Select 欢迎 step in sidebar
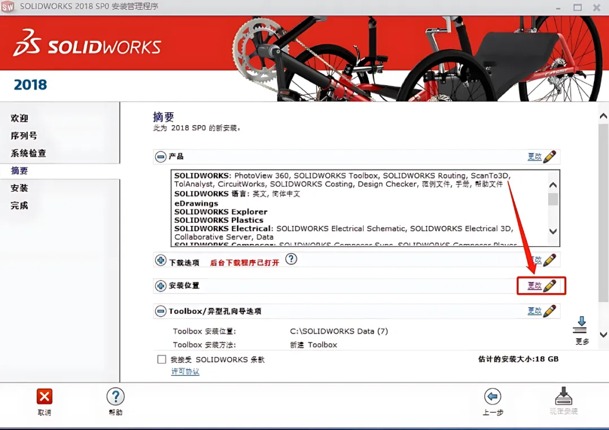 coord(19,118)
